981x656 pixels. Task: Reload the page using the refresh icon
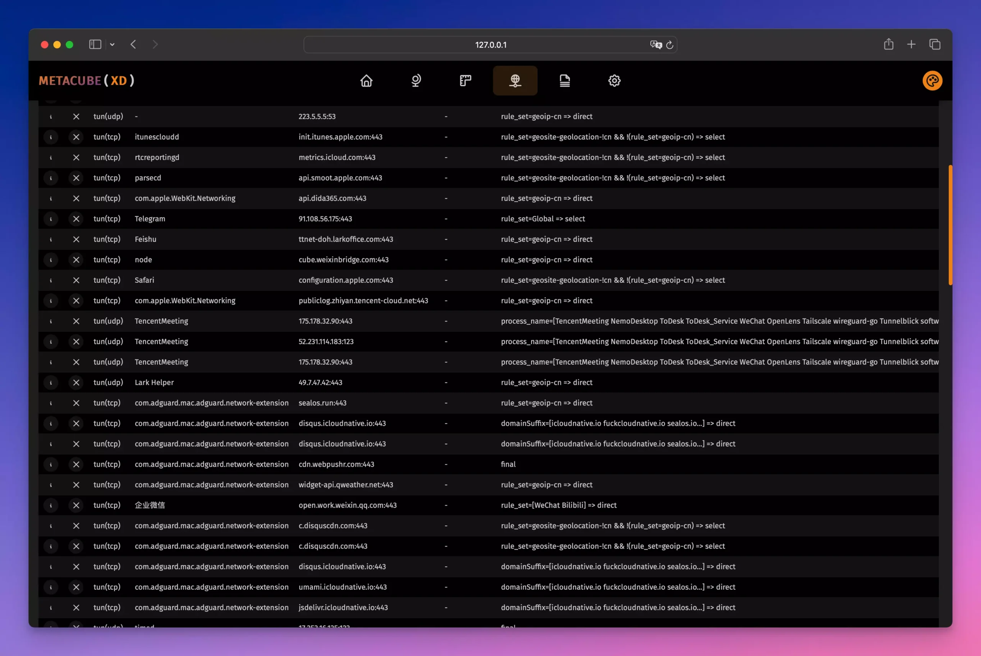669,45
